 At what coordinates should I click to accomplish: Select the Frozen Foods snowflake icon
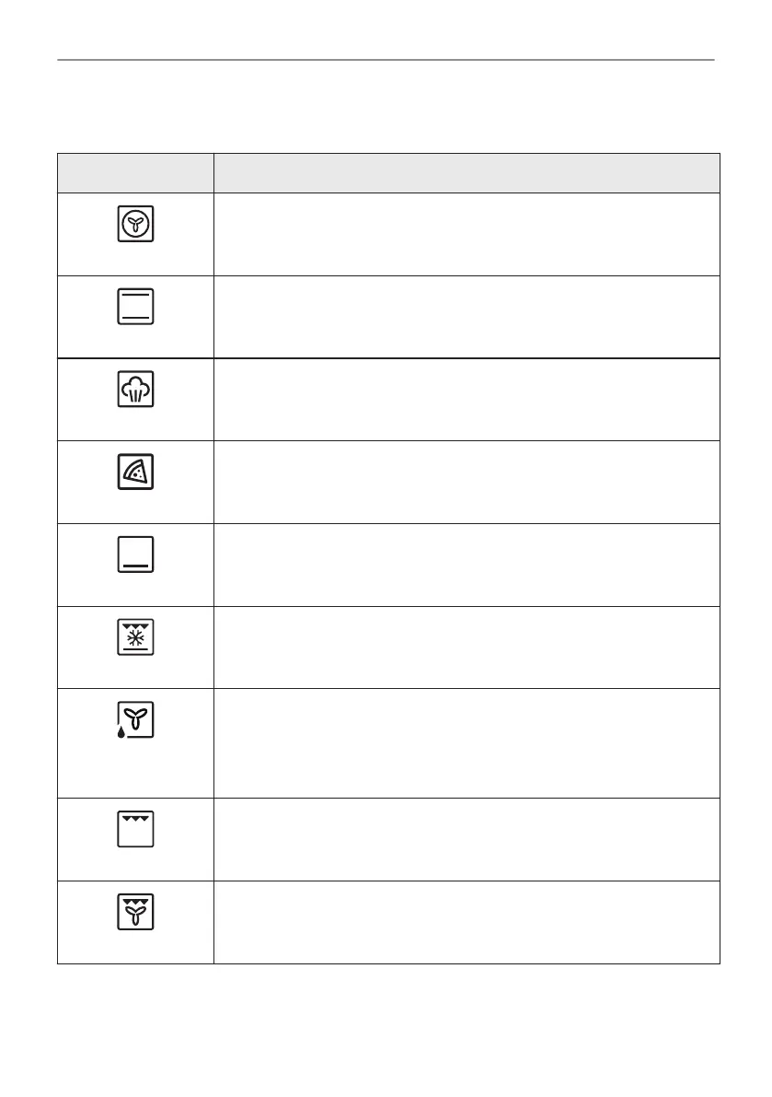(135, 637)
